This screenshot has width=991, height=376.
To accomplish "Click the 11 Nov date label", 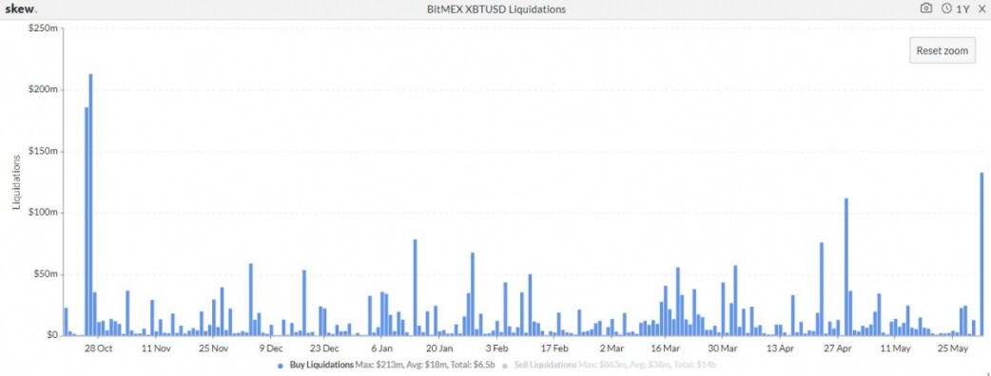I will pyautogui.click(x=156, y=348).
